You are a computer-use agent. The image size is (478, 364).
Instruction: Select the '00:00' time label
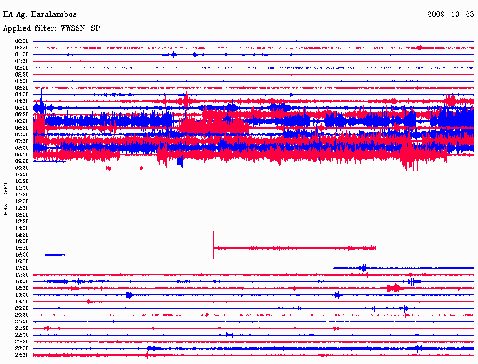(x=22, y=41)
